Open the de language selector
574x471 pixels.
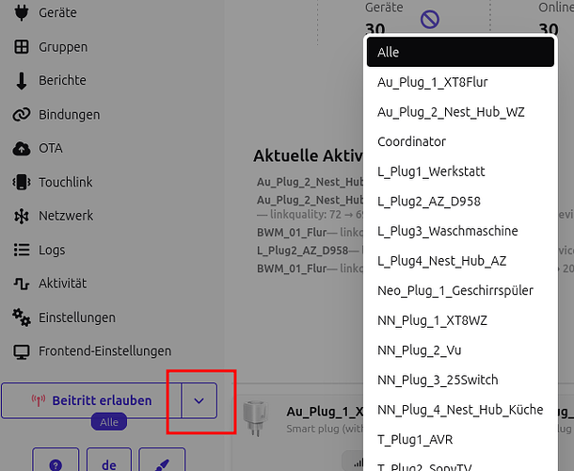tap(109, 463)
